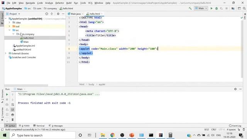Click the editor vertical scrollbar
Image resolution: width=247 pixels, height=139 pixels.
242,49
